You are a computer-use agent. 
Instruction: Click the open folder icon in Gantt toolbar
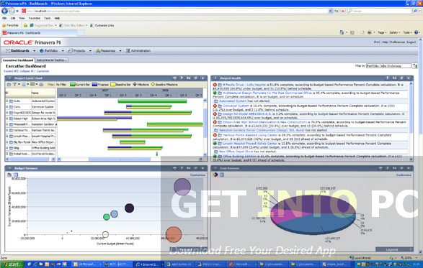[9, 85]
